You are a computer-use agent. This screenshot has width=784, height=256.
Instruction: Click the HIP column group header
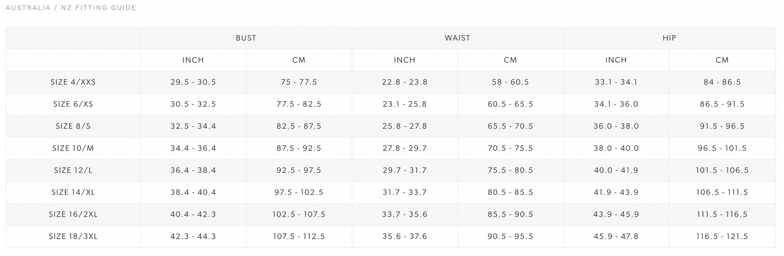[669, 38]
